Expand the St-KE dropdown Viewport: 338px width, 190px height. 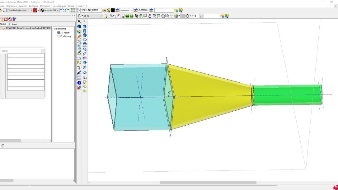point(101,16)
